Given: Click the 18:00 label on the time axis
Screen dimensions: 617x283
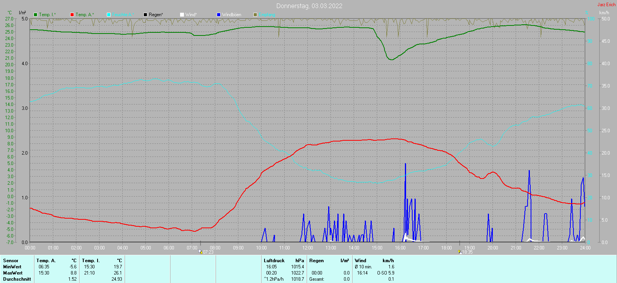Looking at the screenshot, I should pos(447,248).
